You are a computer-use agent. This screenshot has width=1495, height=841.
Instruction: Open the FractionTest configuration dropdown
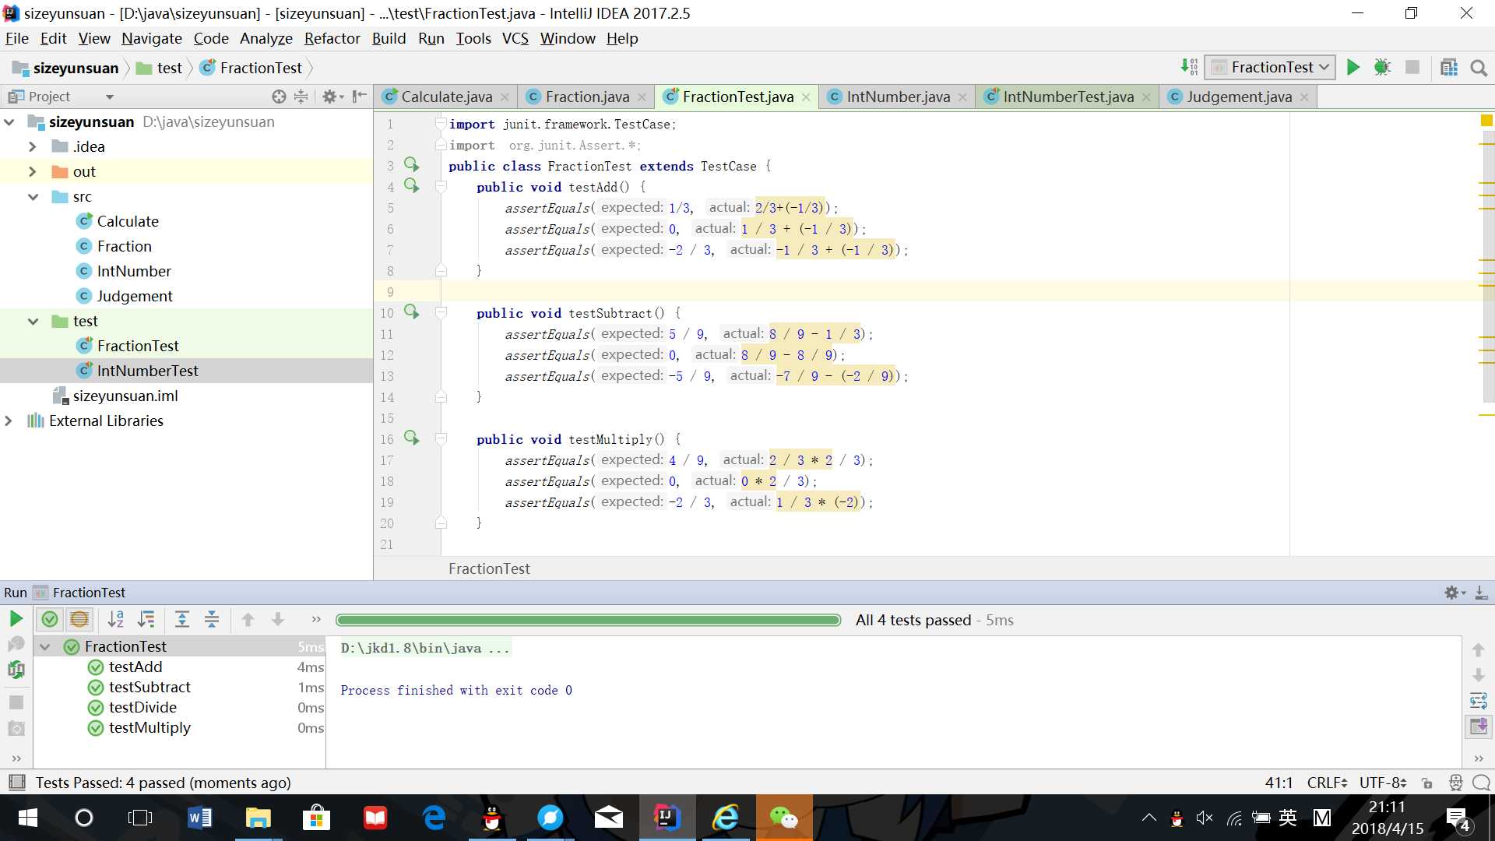pos(1324,68)
